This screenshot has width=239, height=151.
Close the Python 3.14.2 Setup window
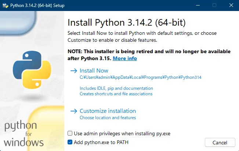coord(231,5)
